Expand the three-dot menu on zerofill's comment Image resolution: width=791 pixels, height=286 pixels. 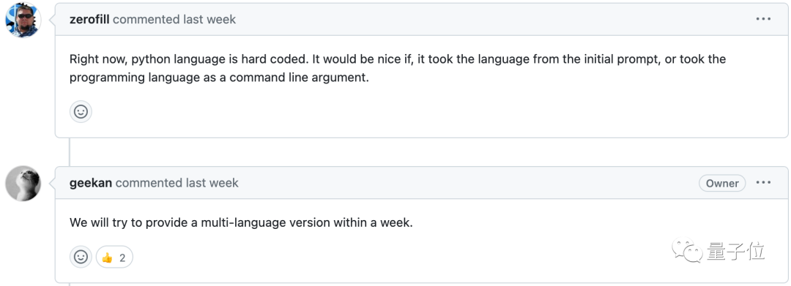click(x=763, y=19)
